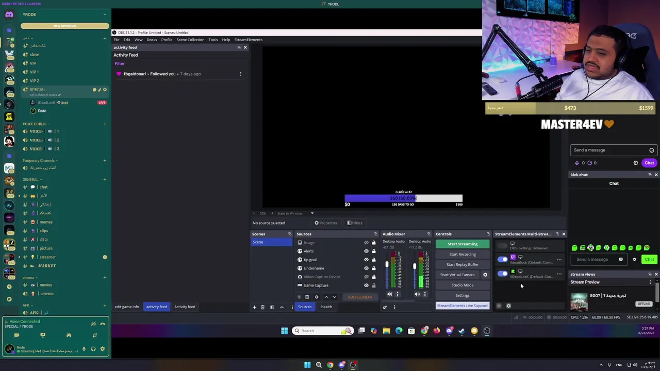Image resolution: width=660 pixels, height=371 pixels.
Task: Turn on camera in Discord voice panel
Action: (16, 335)
